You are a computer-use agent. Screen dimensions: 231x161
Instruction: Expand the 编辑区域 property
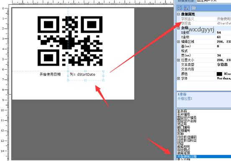point(178,42)
